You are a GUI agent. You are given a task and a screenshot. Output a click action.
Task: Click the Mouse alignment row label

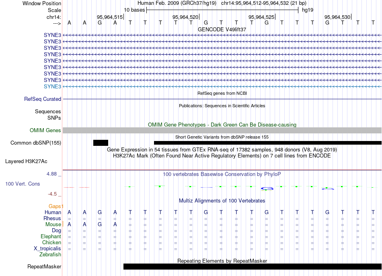[x=53, y=225]
